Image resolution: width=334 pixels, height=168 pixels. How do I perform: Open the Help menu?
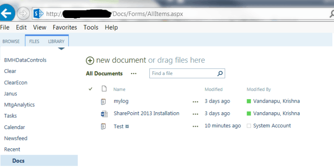coord(111,28)
